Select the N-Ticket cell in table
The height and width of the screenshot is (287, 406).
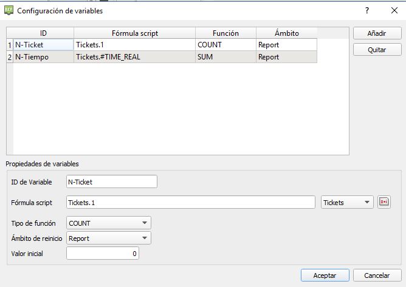[43, 44]
